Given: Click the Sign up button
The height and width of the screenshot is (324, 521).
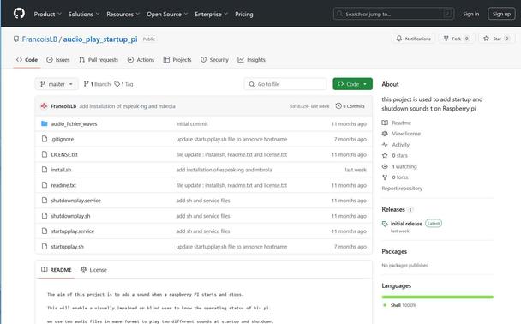Looking at the screenshot, I should (501, 14).
